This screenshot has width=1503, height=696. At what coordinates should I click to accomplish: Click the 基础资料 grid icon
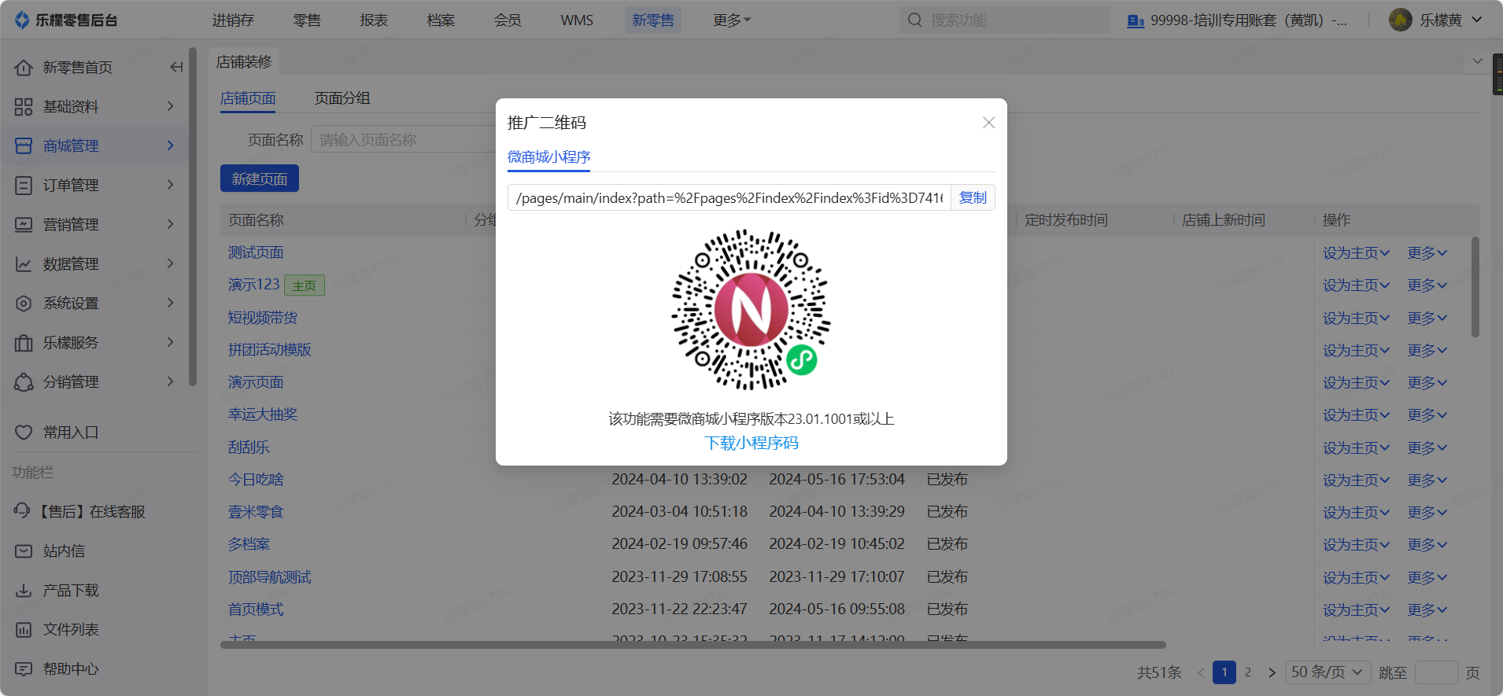pos(24,107)
